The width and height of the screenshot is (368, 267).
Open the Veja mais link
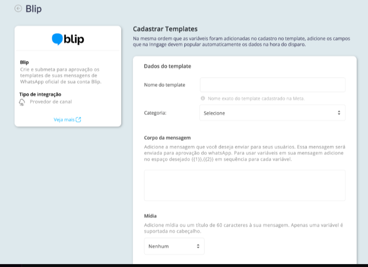[67, 119]
